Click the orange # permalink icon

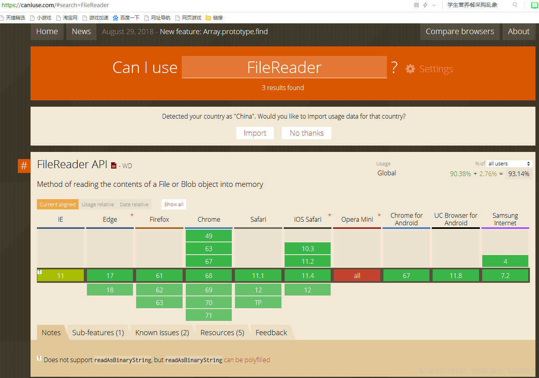24,165
